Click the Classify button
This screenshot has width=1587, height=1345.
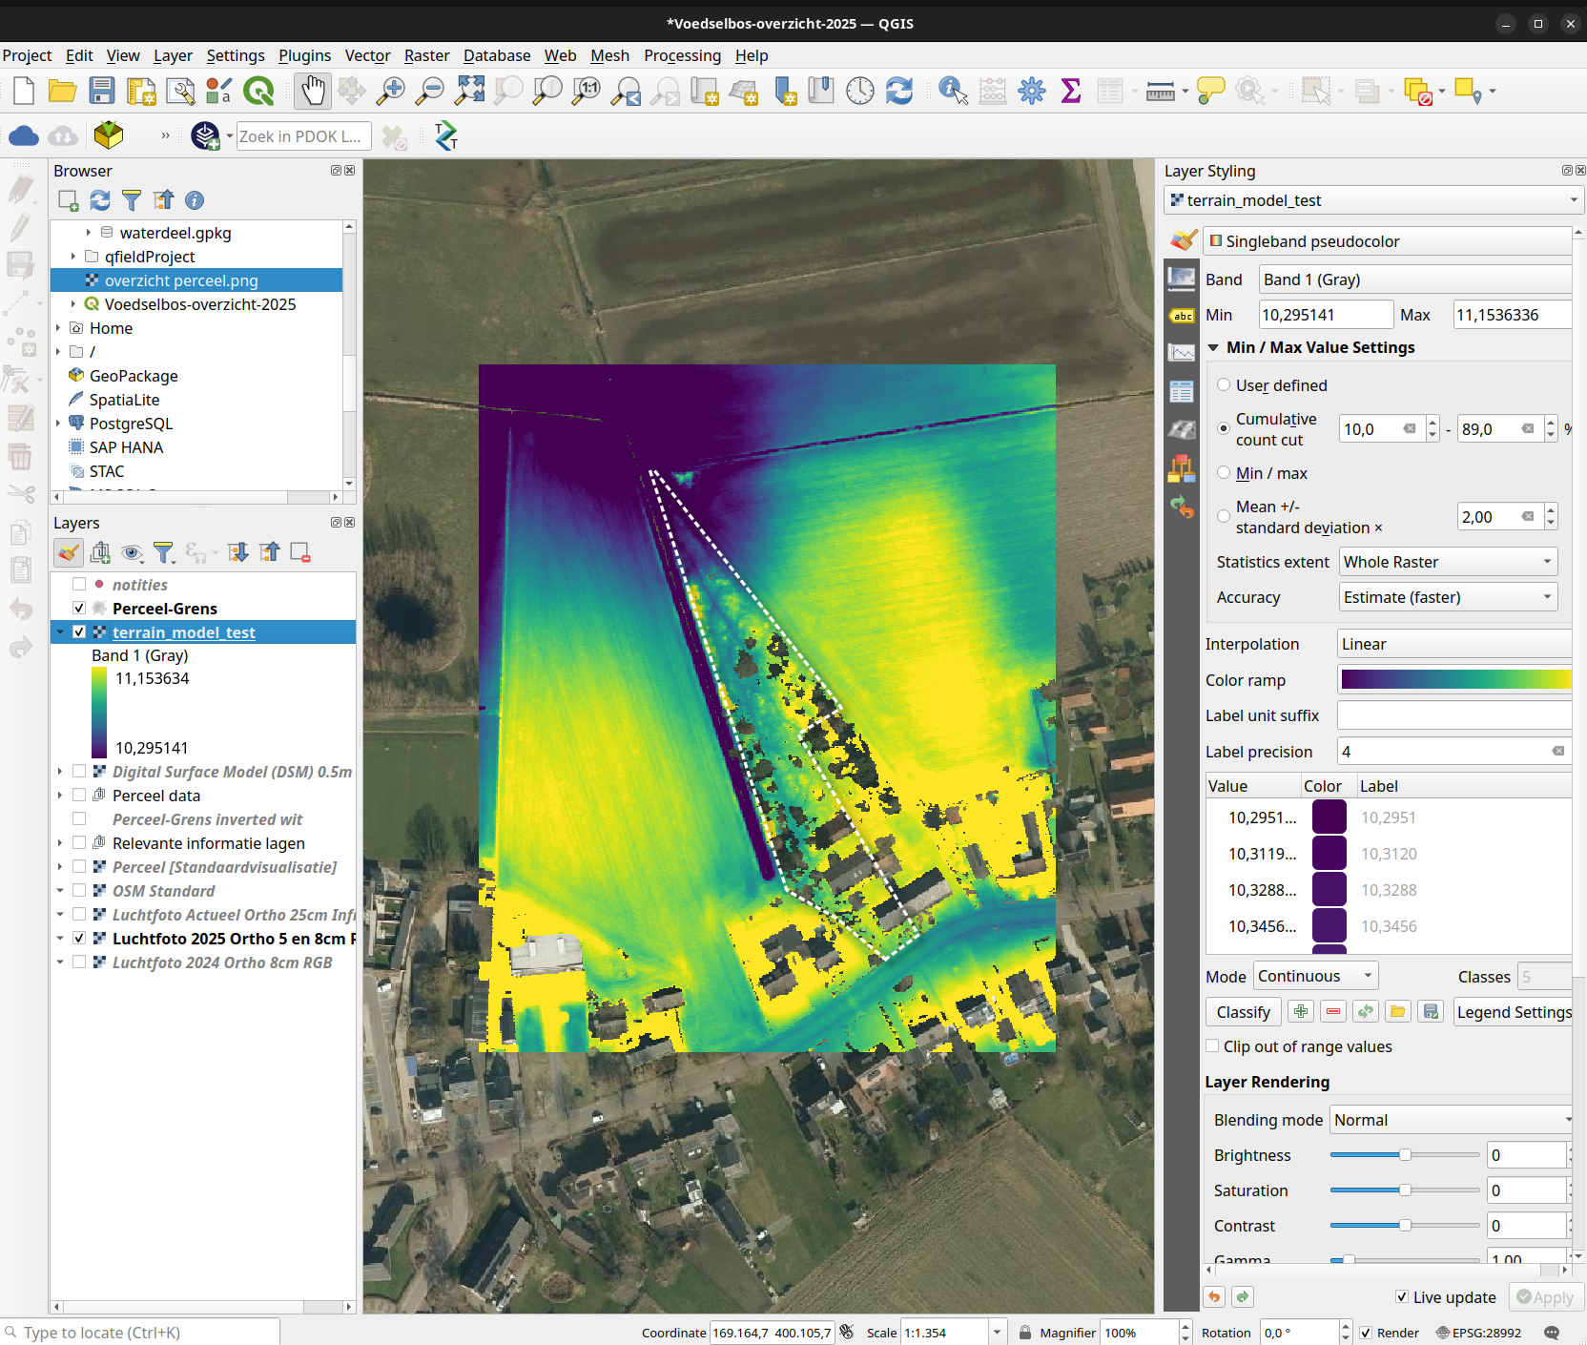click(1243, 1012)
